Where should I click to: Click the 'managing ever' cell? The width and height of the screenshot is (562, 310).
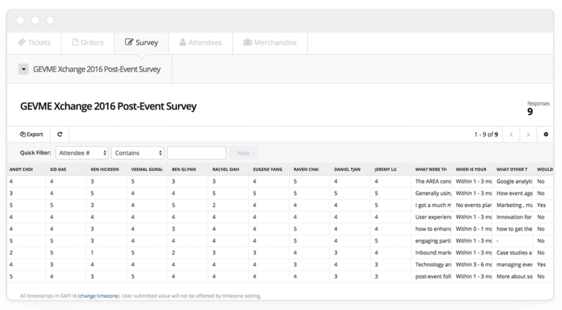pyautogui.click(x=514, y=265)
